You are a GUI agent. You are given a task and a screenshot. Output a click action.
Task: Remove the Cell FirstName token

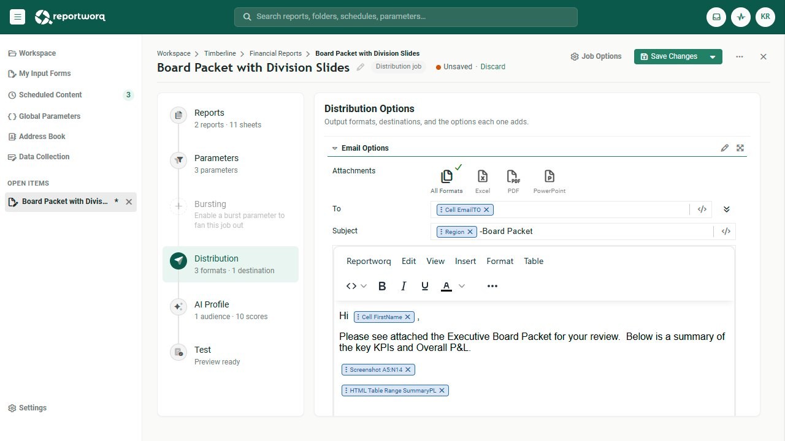(x=408, y=317)
